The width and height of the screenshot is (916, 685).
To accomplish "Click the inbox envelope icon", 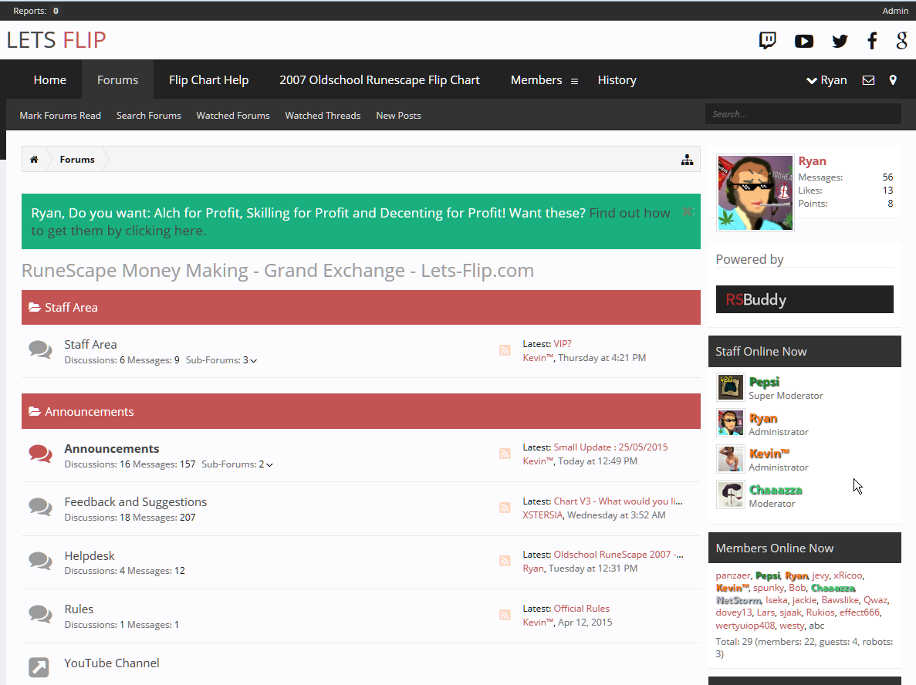I will tap(868, 80).
